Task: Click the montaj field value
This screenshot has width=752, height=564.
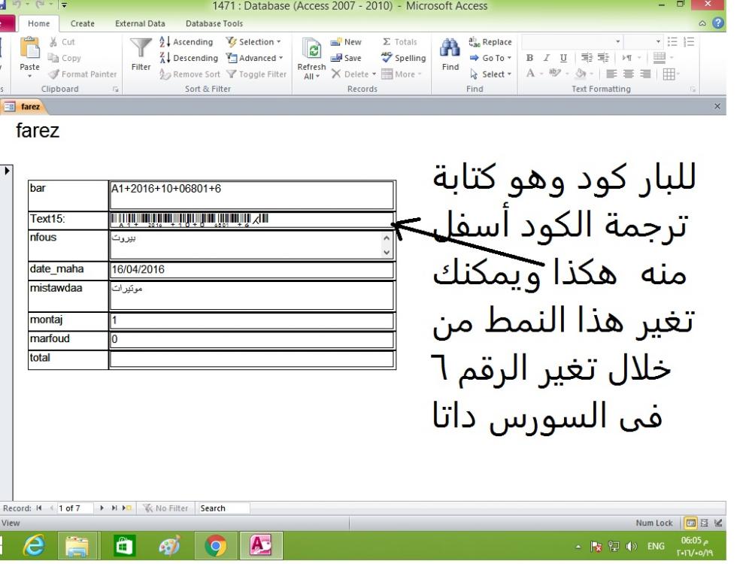Action: (251, 320)
